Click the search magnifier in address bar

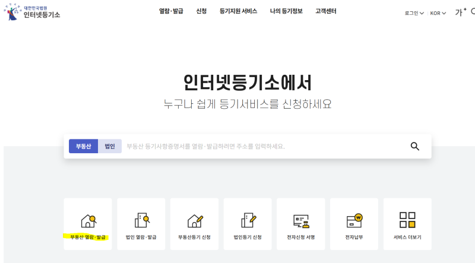(x=414, y=147)
